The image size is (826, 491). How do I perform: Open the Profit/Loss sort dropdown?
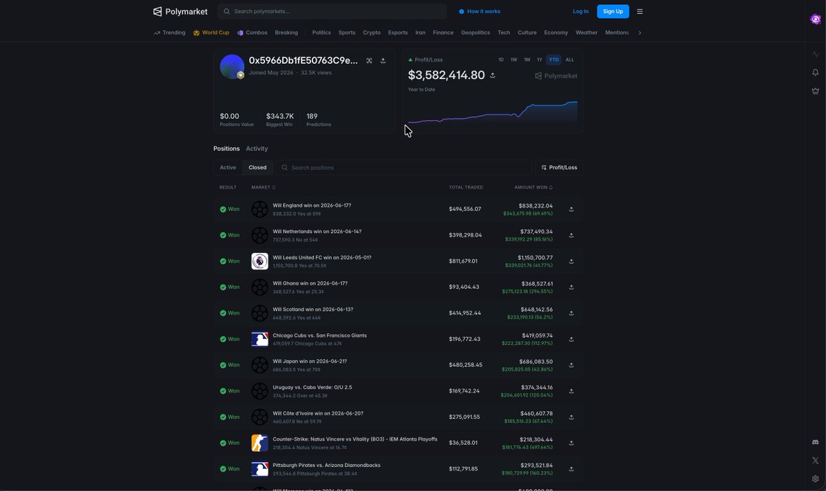[x=560, y=168]
